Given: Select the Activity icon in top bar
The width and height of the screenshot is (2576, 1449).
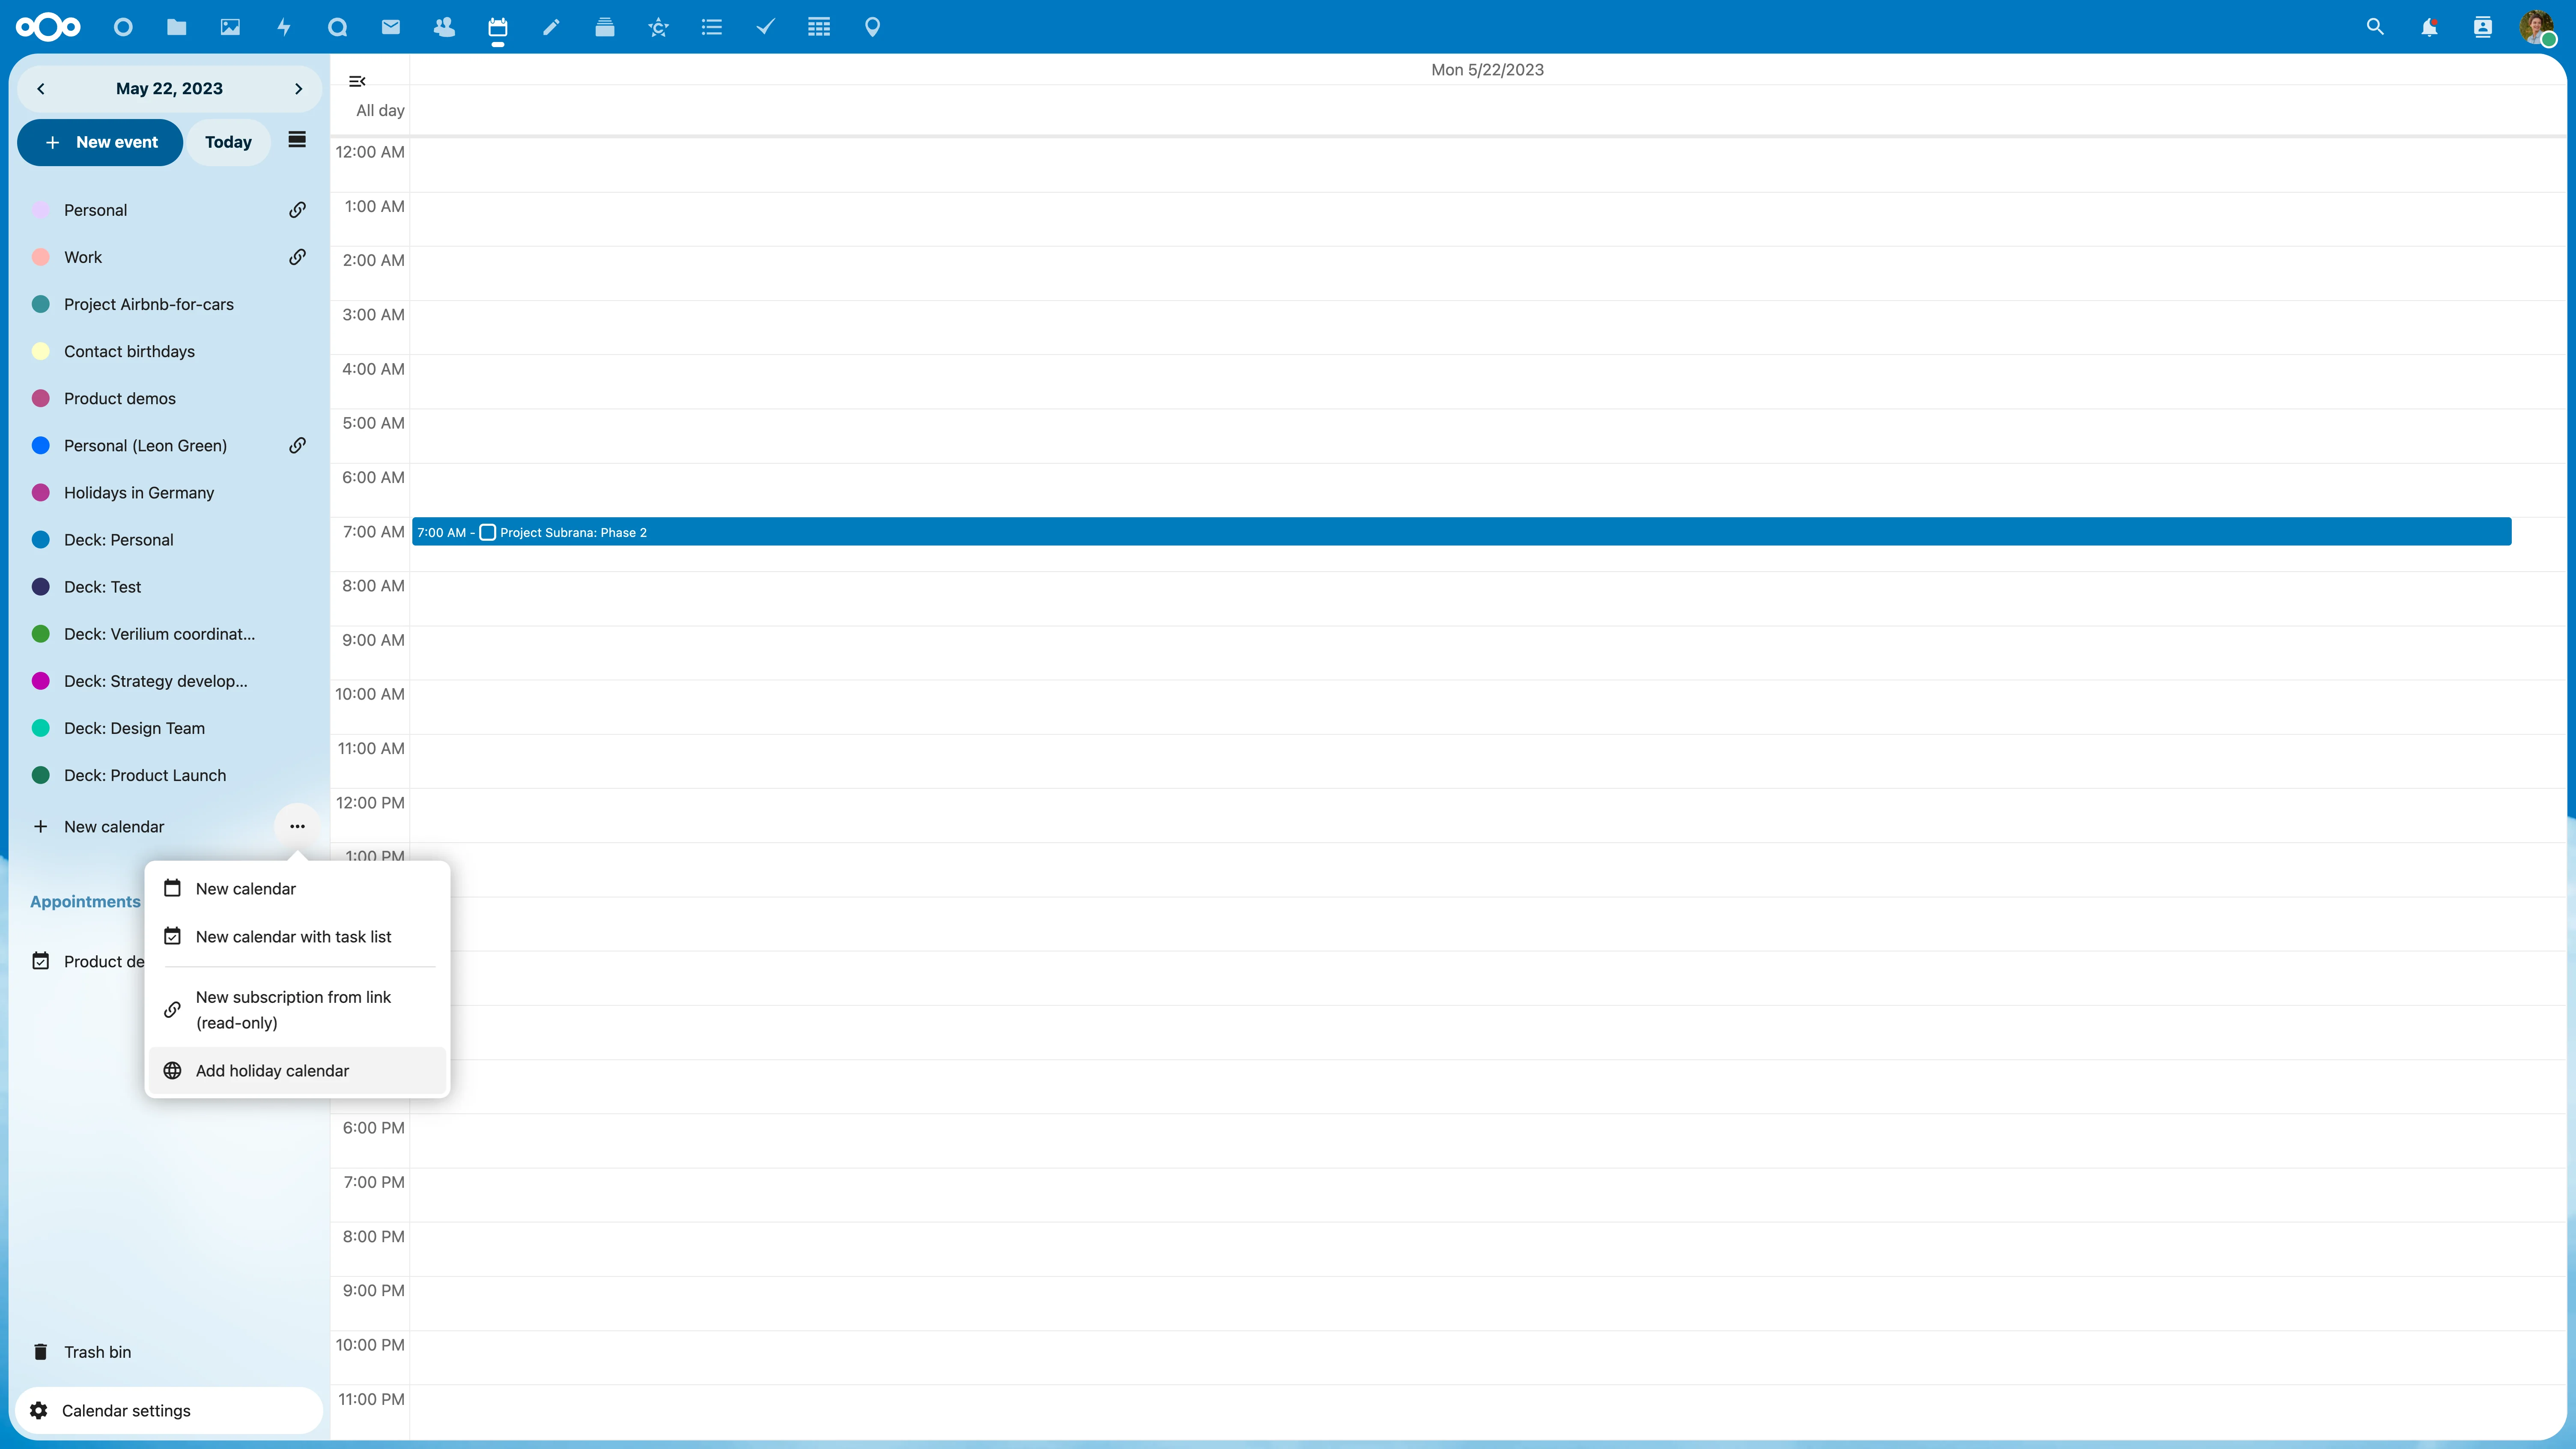Looking at the screenshot, I should click(283, 27).
